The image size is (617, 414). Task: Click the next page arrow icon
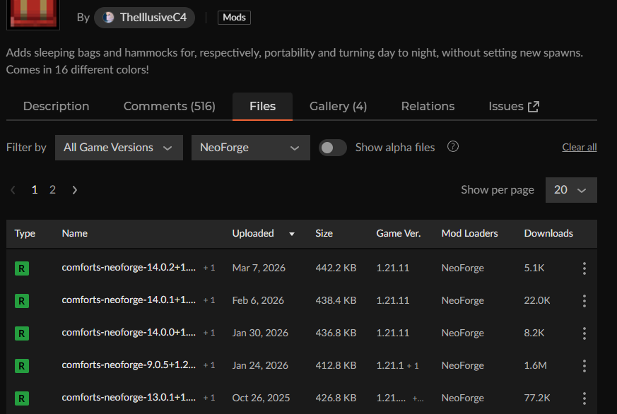pos(75,190)
